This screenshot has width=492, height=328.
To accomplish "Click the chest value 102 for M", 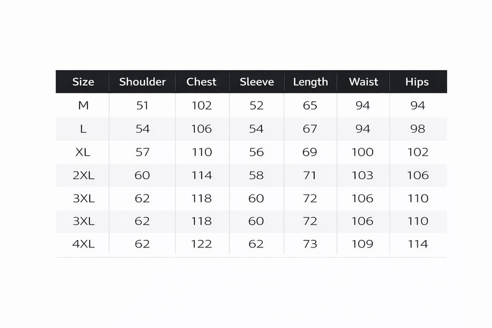I will click(x=202, y=105).
